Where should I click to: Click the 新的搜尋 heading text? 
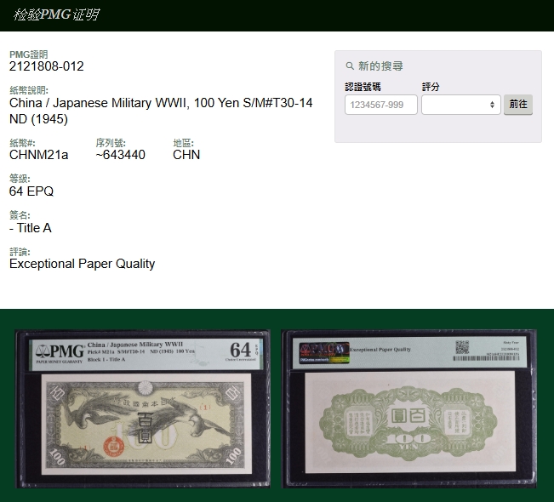click(x=380, y=66)
